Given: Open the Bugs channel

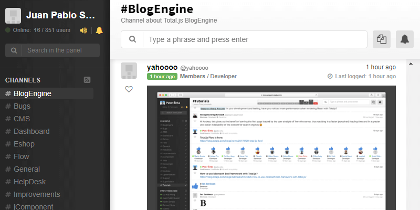Looking at the screenshot, I should (22, 106).
